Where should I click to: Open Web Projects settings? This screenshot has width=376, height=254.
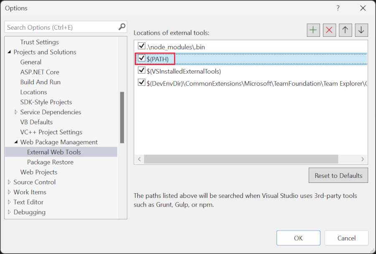coord(39,172)
